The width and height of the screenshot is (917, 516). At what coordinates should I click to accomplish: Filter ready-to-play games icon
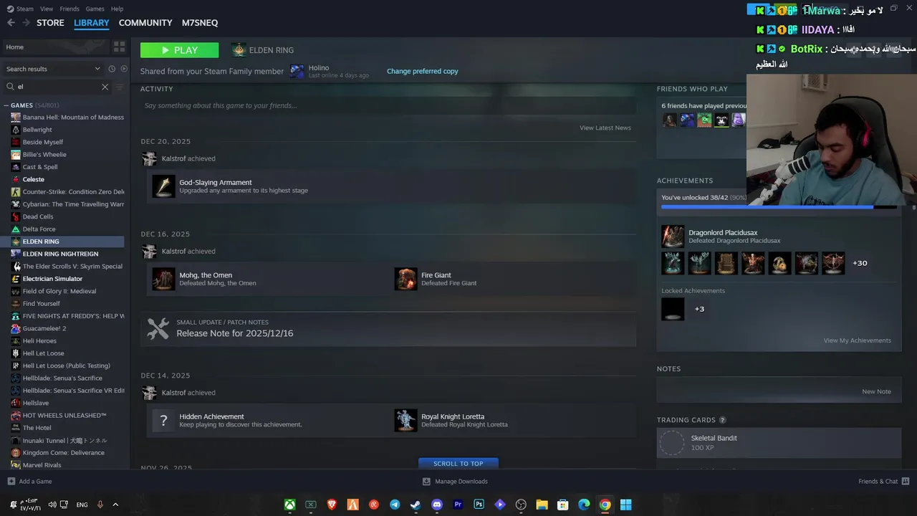pyautogui.click(x=124, y=69)
